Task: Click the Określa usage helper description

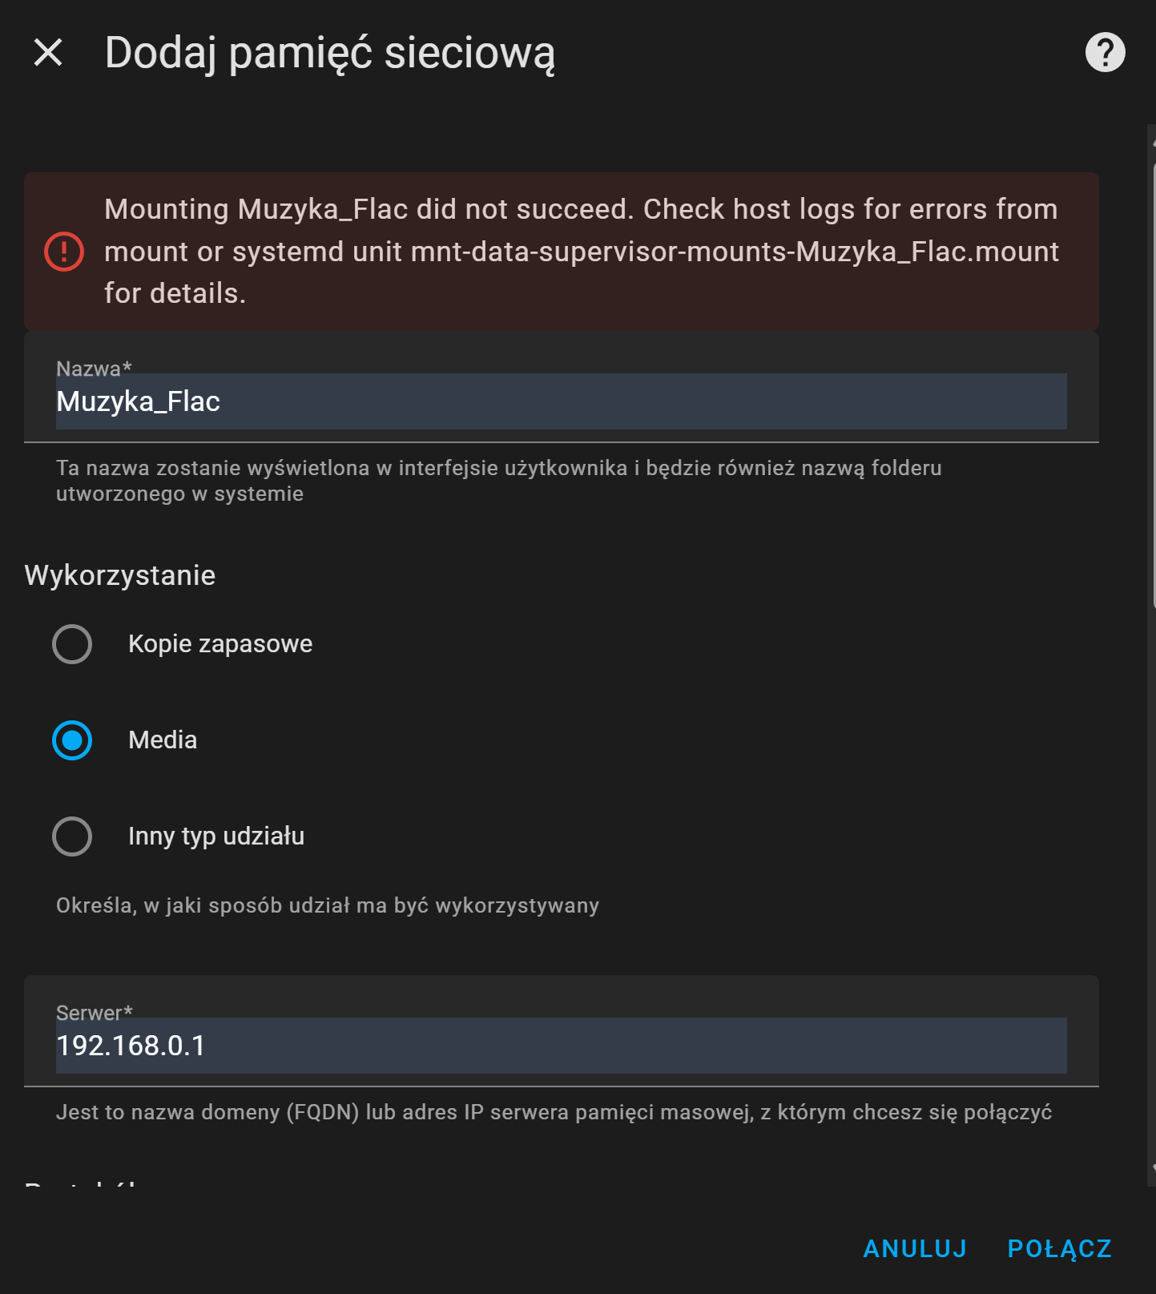Action: coord(328,906)
